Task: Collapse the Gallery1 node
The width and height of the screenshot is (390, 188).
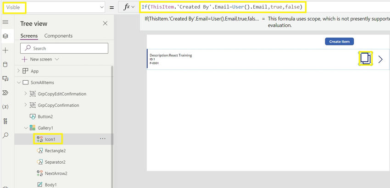Action: [x=26, y=128]
